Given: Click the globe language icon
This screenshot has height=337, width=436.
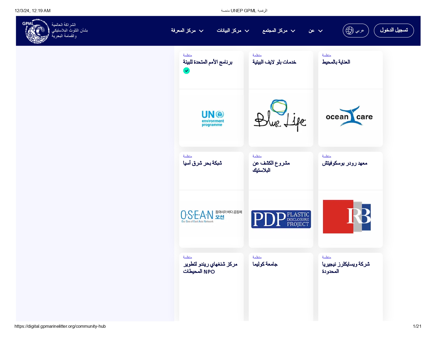Looking at the screenshot, I should [x=350, y=31].
